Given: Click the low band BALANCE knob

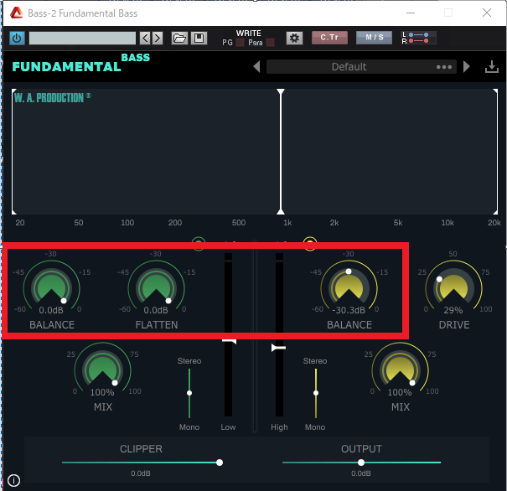Looking at the screenshot, I should click(x=51, y=287).
